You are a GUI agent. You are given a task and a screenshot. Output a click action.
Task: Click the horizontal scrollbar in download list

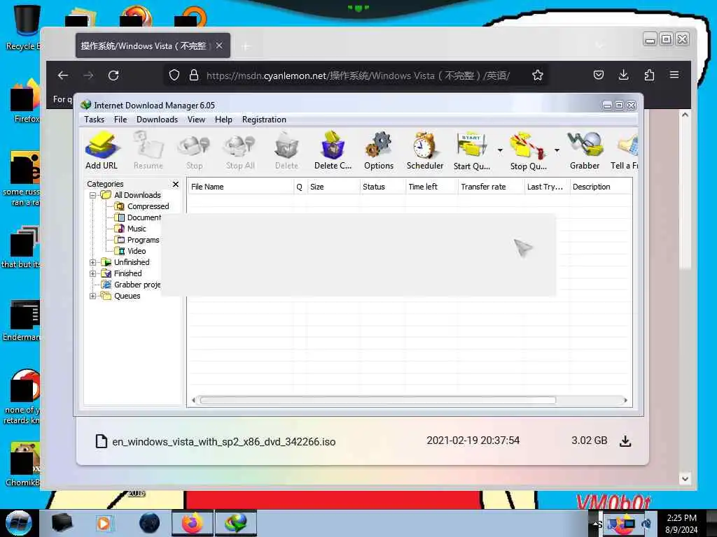pos(377,401)
